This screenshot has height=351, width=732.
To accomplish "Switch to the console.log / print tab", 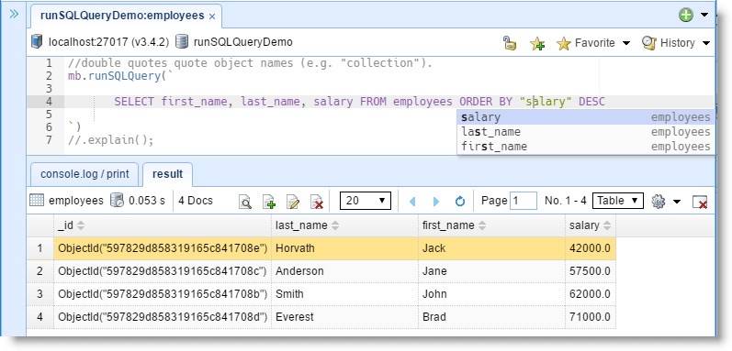I will tap(84, 174).
